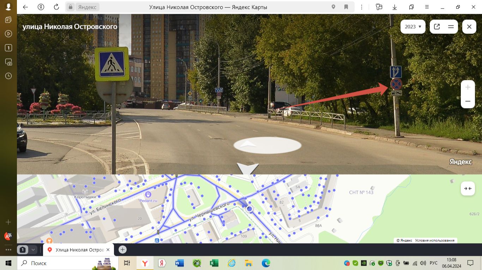Toggle the panorama map split view button
Image resolution: width=482 pixels, height=270 pixels.
[451, 27]
